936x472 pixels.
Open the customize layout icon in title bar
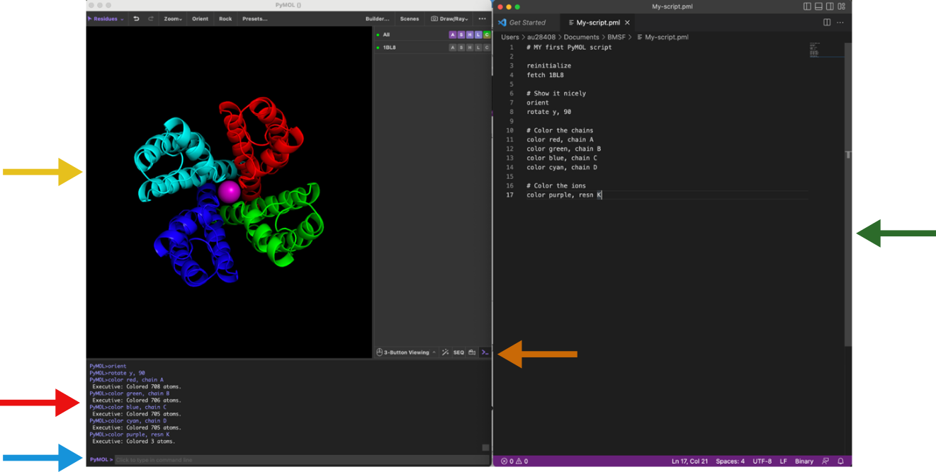pyautogui.click(x=841, y=6)
